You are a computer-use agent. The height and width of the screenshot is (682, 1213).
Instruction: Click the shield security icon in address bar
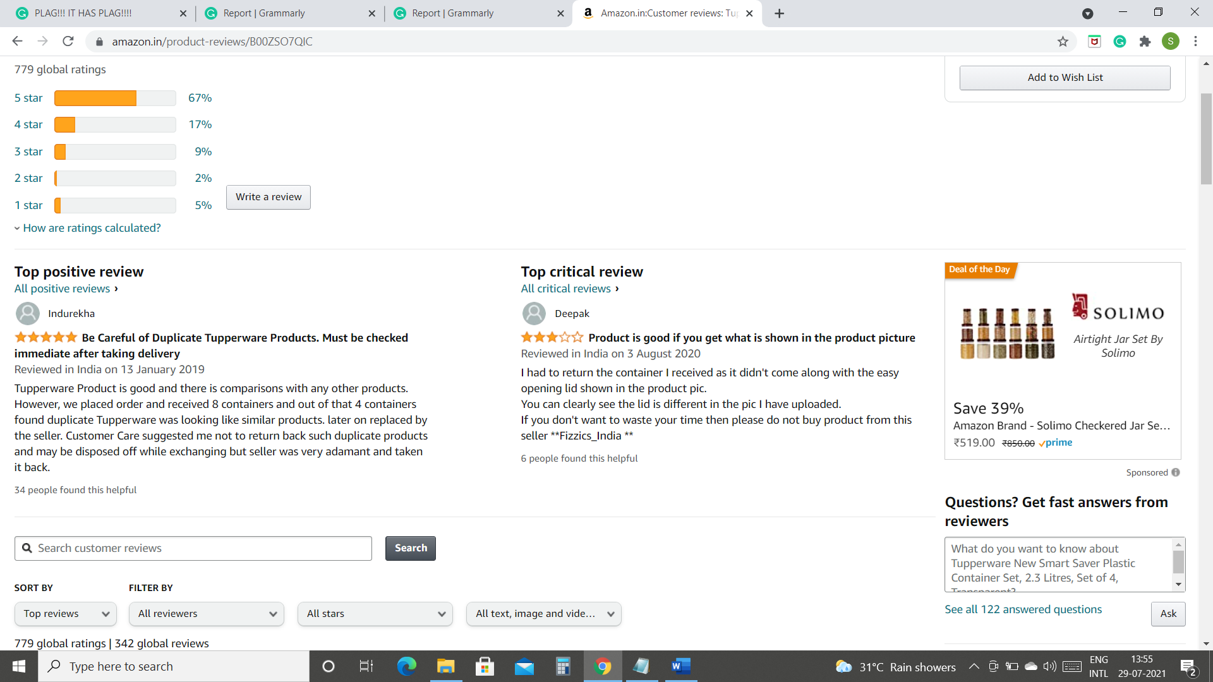(x=1095, y=42)
